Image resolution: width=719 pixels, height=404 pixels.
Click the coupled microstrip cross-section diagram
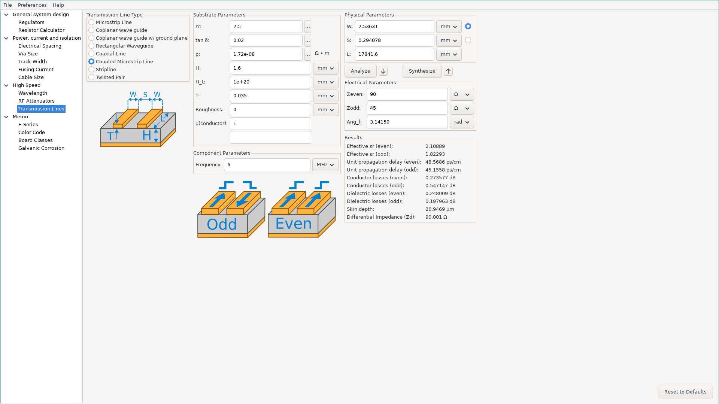pyautogui.click(x=138, y=119)
